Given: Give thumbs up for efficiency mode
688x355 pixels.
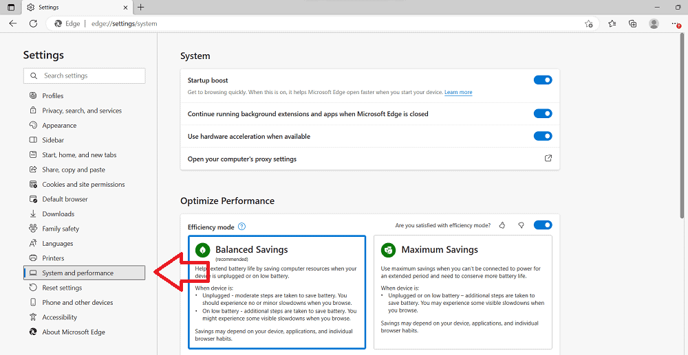Looking at the screenshot, I should click(x=502, y=225).
